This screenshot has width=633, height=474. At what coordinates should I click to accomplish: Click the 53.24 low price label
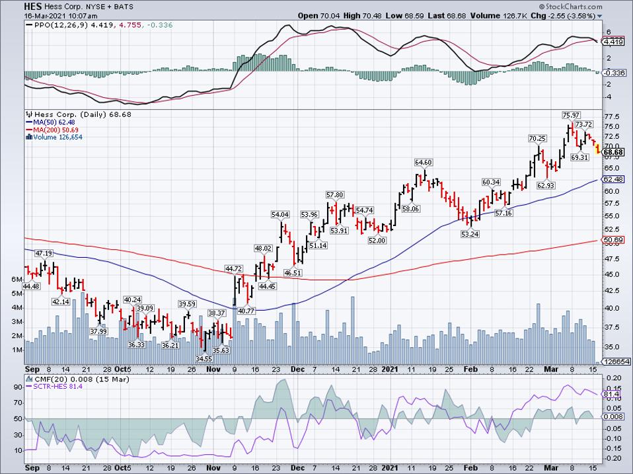pos(470,234)
